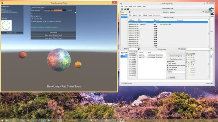Image resolution: width=218 pixels, height=122 pixels.
Task: Click Load game (PlayerPrefs) button
Action: coord(53,38)
